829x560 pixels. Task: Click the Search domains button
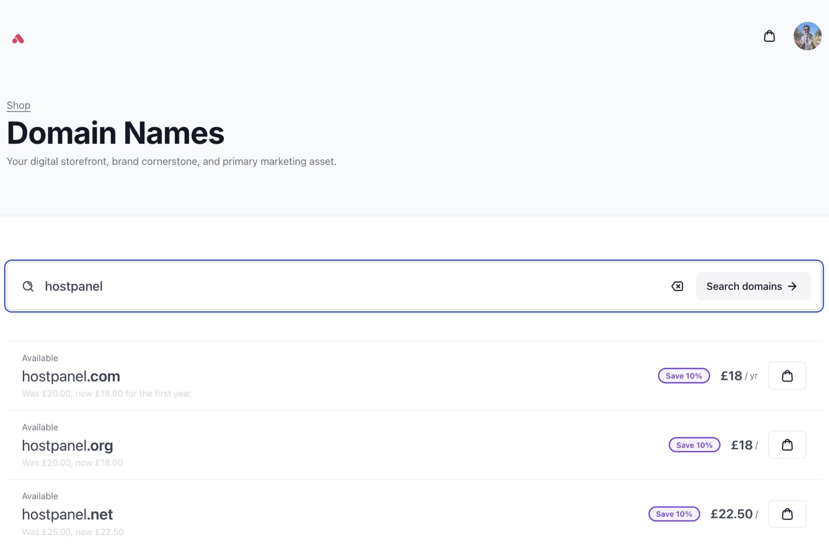[x=753, y=286]
